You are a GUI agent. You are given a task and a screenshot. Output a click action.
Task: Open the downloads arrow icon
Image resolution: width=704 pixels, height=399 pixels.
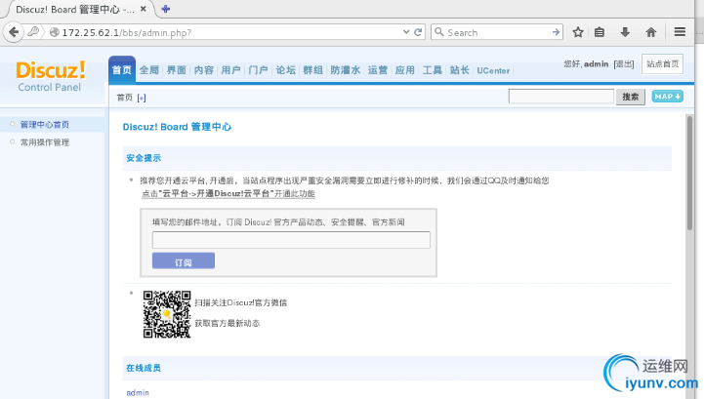[x=625, y=32]
